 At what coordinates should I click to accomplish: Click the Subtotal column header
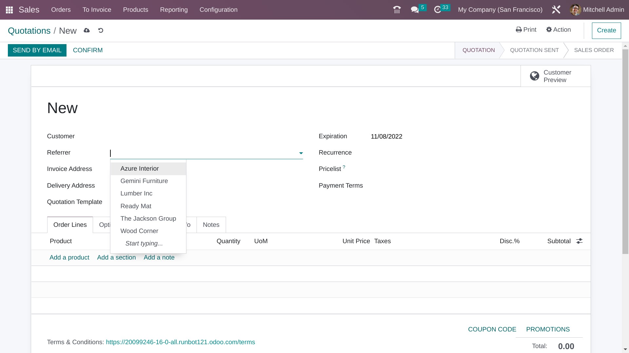[x=559, y=241]
